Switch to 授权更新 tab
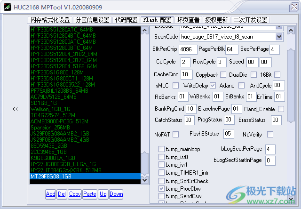 [216, 20]
